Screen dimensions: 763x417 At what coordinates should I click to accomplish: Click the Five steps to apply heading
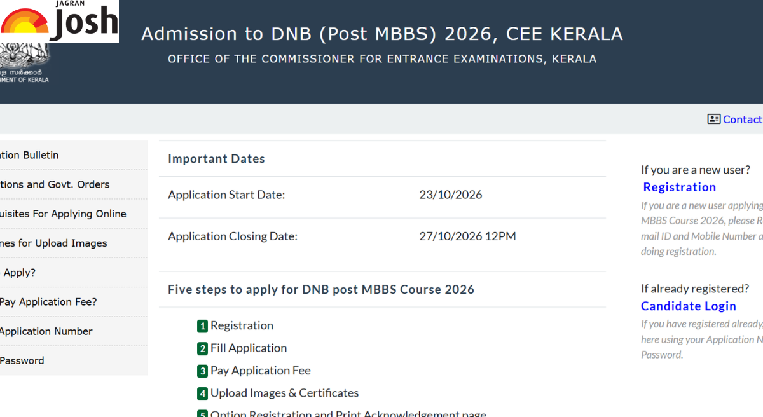(x=321, y=289)
